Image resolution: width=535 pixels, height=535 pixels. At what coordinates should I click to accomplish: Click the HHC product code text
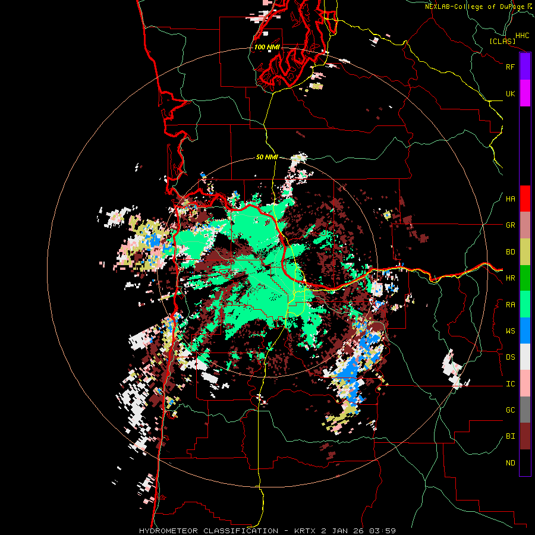tap(522, 36)
